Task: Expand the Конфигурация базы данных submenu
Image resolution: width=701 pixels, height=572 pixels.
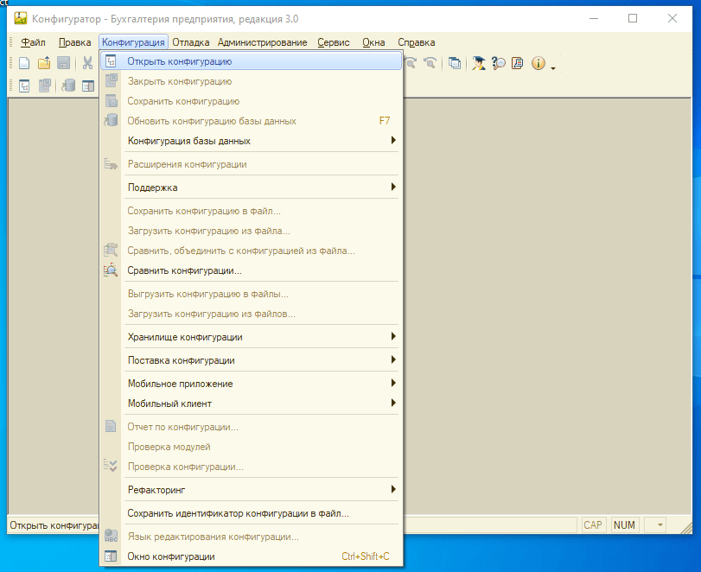Action: (x=259, y=141)
